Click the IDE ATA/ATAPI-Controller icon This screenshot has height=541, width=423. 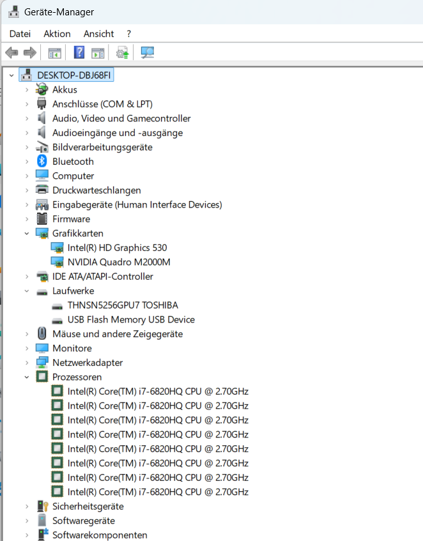[x=42, y=277]
